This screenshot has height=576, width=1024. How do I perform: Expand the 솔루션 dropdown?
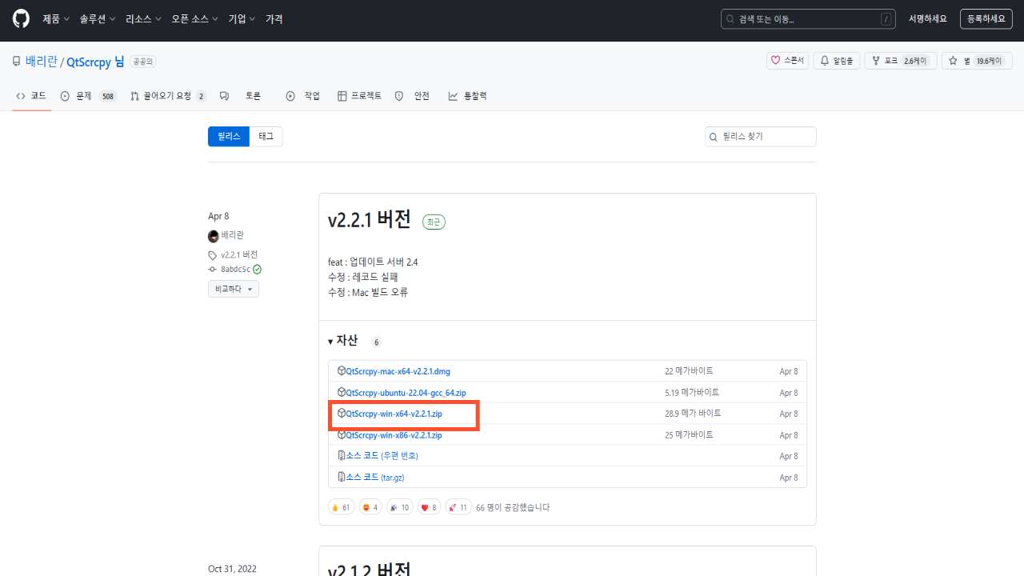(97, 19)
